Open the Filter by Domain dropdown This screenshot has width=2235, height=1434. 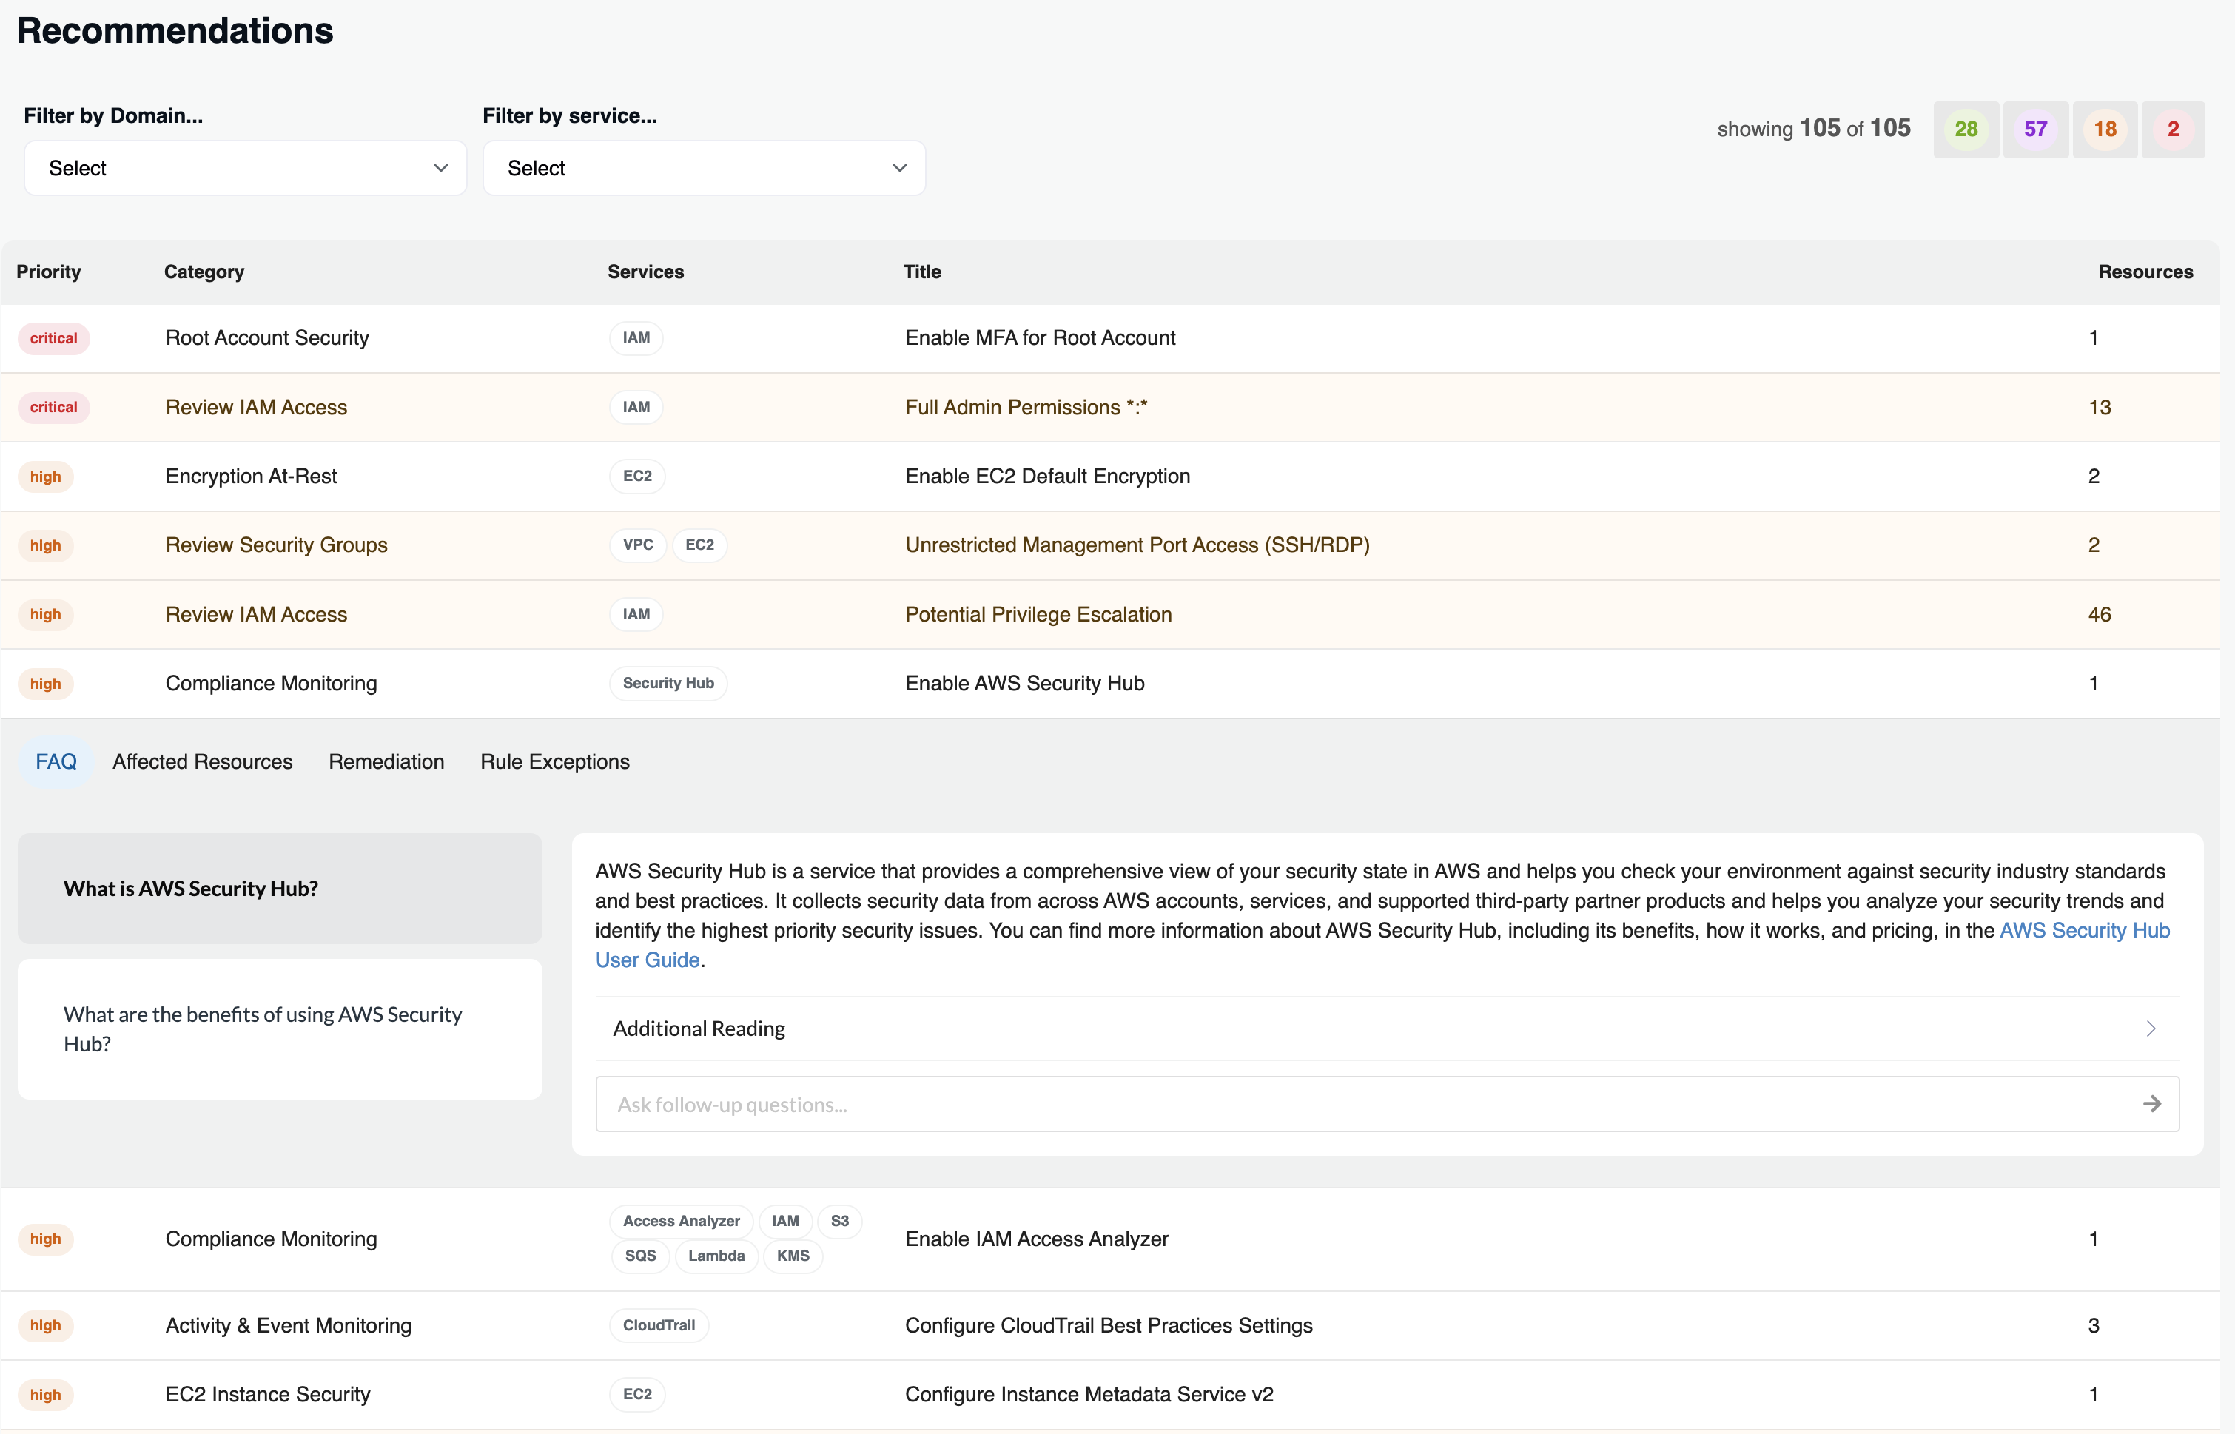245,169
